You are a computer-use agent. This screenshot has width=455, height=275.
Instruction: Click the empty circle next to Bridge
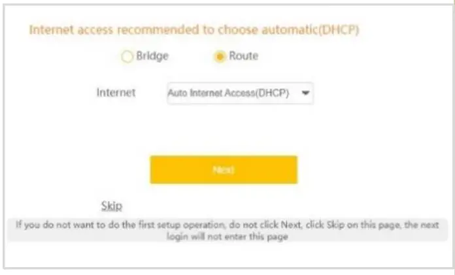pos(127,57)
